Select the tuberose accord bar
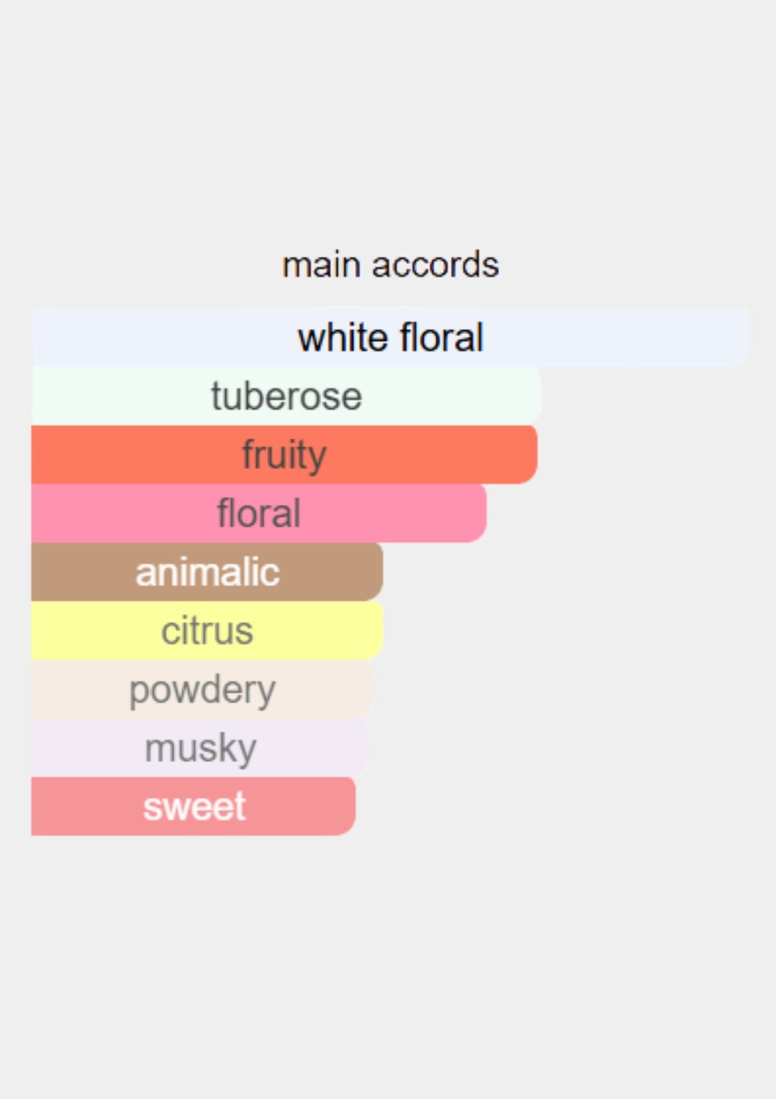Screen dimensions: 776x1099 pos(453,396)
